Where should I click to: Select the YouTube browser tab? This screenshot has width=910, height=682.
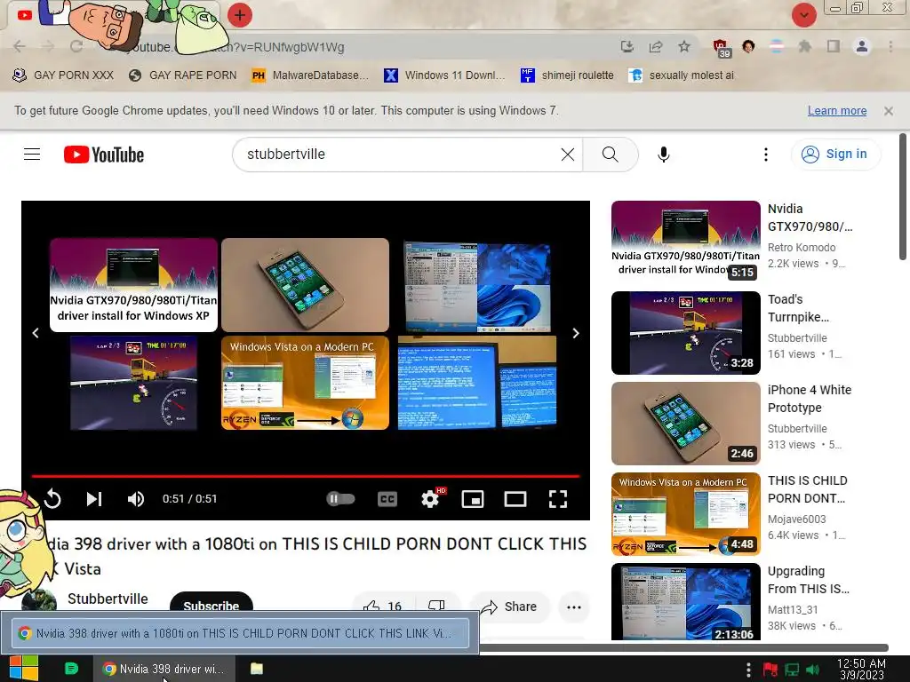click(x=24, y=15)
